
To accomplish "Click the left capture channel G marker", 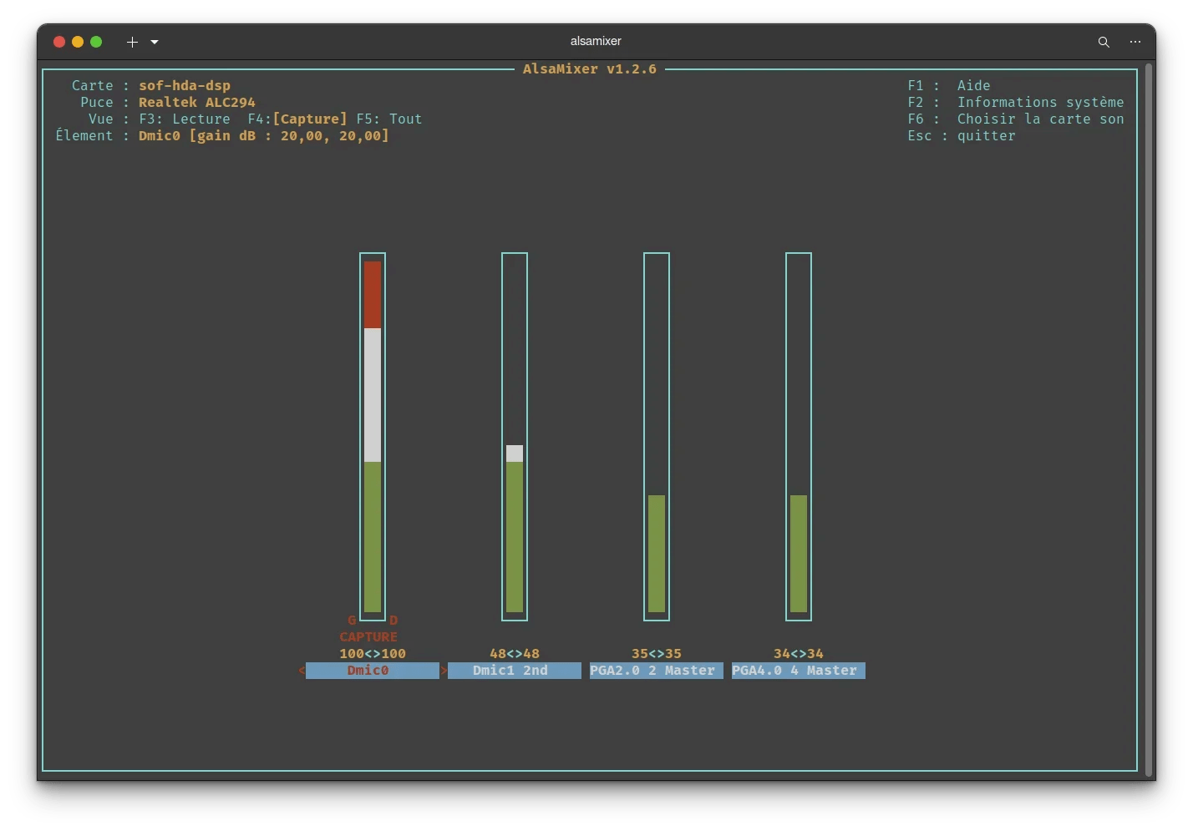I will pyautogui.click(x=352, y=621).
